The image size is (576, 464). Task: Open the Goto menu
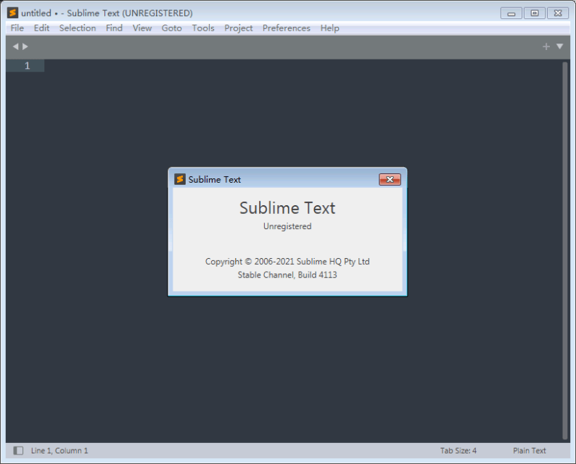[171, 28]
